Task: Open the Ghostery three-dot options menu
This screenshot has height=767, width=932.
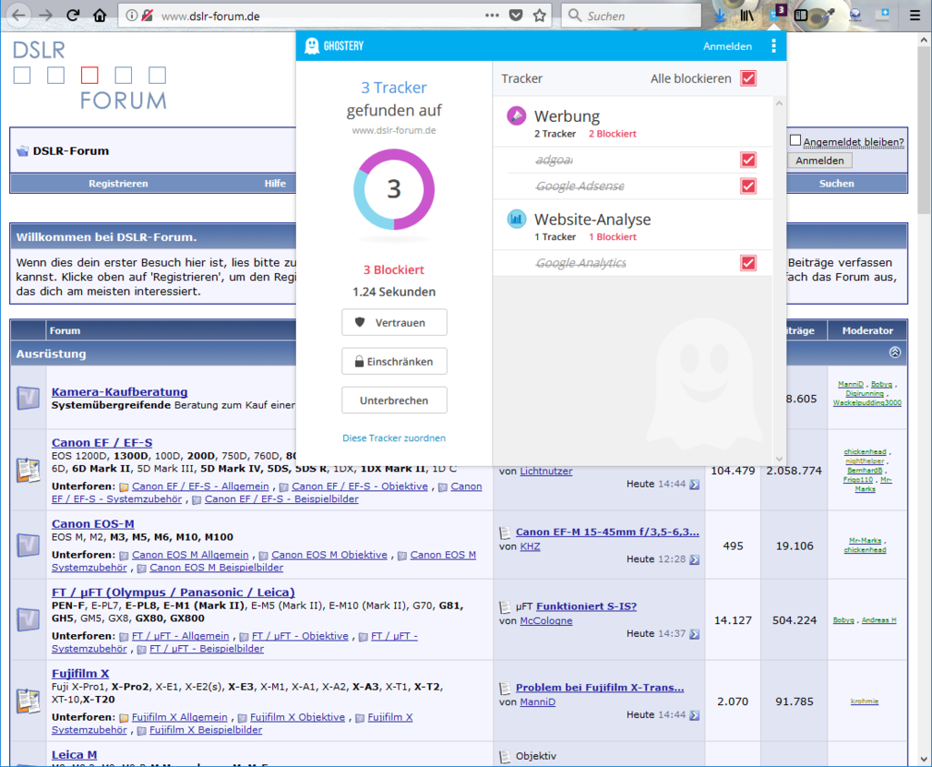Action: [774, 45]
